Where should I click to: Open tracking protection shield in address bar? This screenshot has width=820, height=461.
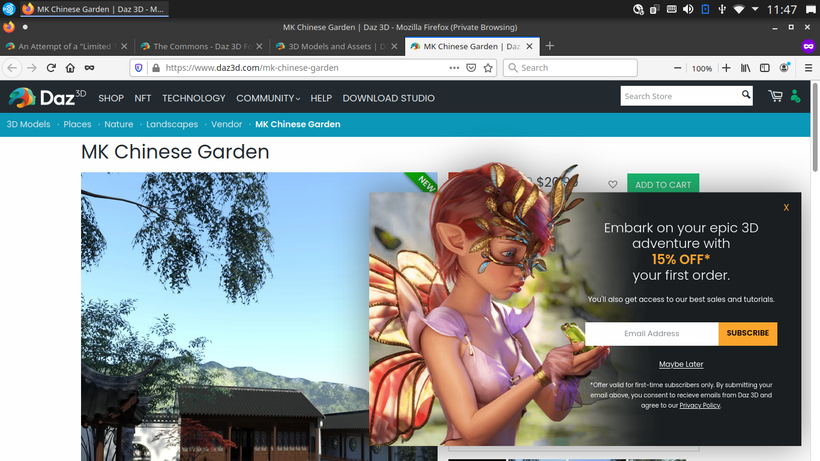tap(139, 68)
